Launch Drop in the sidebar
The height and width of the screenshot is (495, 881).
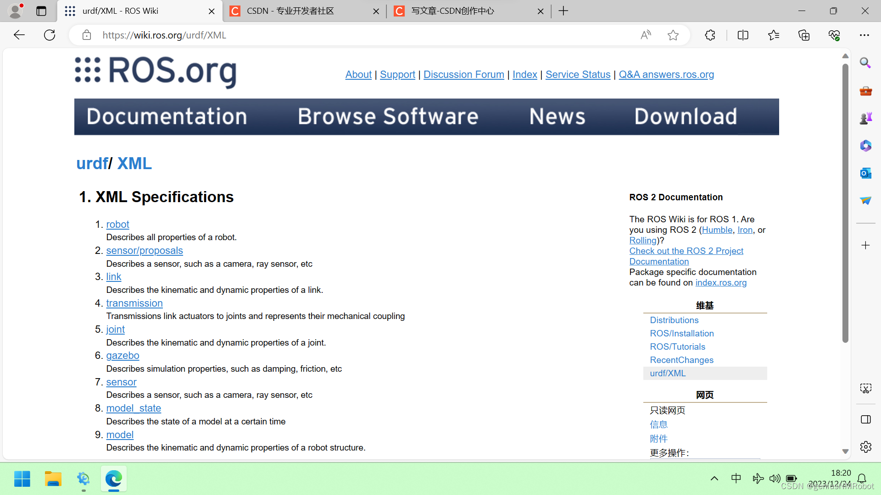point(865,200)
